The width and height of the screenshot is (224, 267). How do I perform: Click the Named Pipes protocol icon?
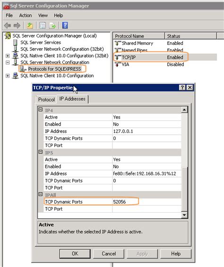click(x=118, y=50)
